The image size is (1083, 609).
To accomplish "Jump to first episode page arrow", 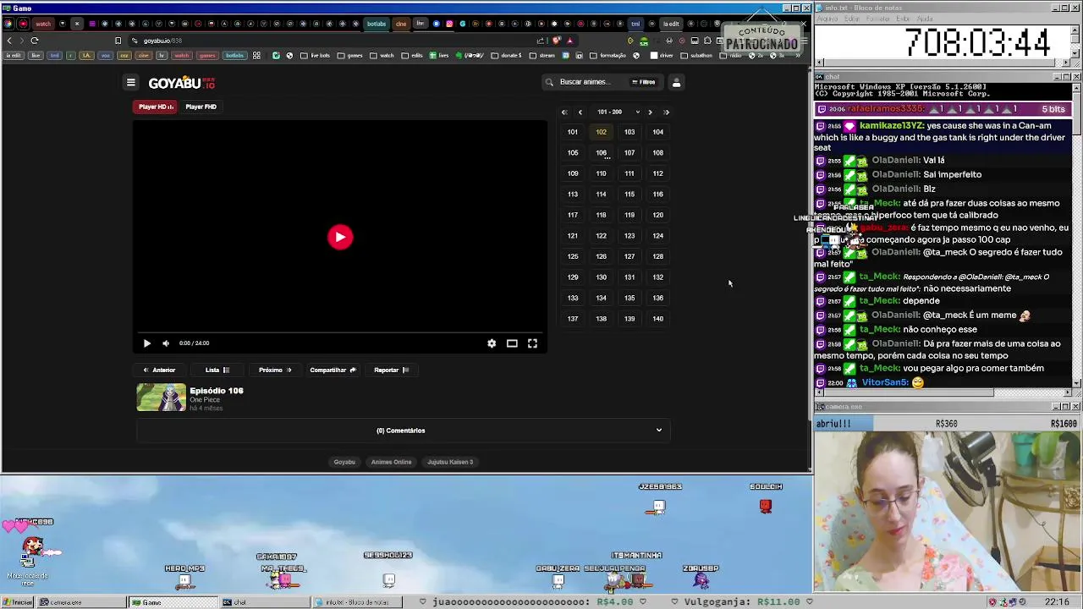I will point(564,112).
